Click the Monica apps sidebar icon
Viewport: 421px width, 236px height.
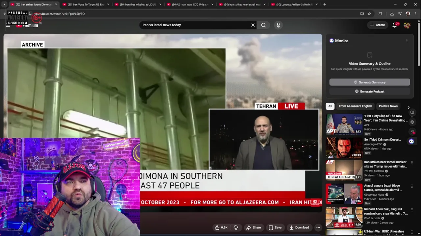click(412, 132)
